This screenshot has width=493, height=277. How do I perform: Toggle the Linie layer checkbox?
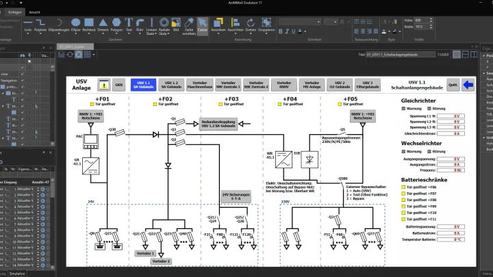coord(23,74)
